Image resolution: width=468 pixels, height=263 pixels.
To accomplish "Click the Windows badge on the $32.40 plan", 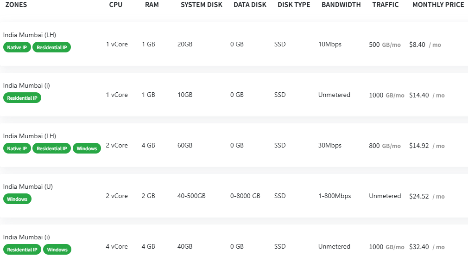I will [57, 250].
